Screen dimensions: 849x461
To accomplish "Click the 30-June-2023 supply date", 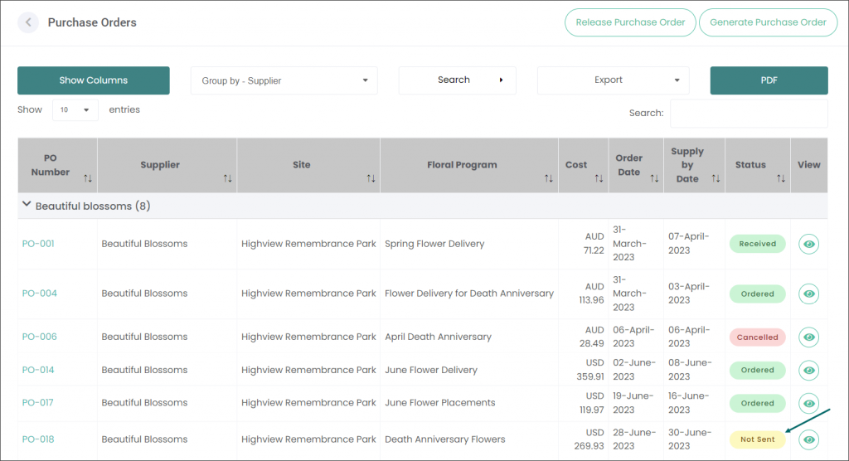I will (x=688, y=439).
